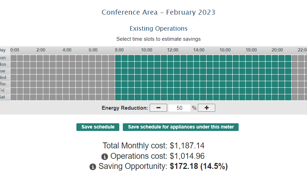The height and width of the screenshot is (179, 307).
Task: Save schedule for appliances under this meter
Action: tap(181, 127)
